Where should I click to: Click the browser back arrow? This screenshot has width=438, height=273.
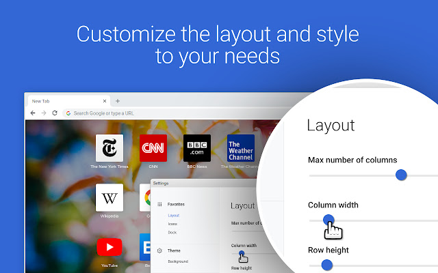click(x=33, y=113)
